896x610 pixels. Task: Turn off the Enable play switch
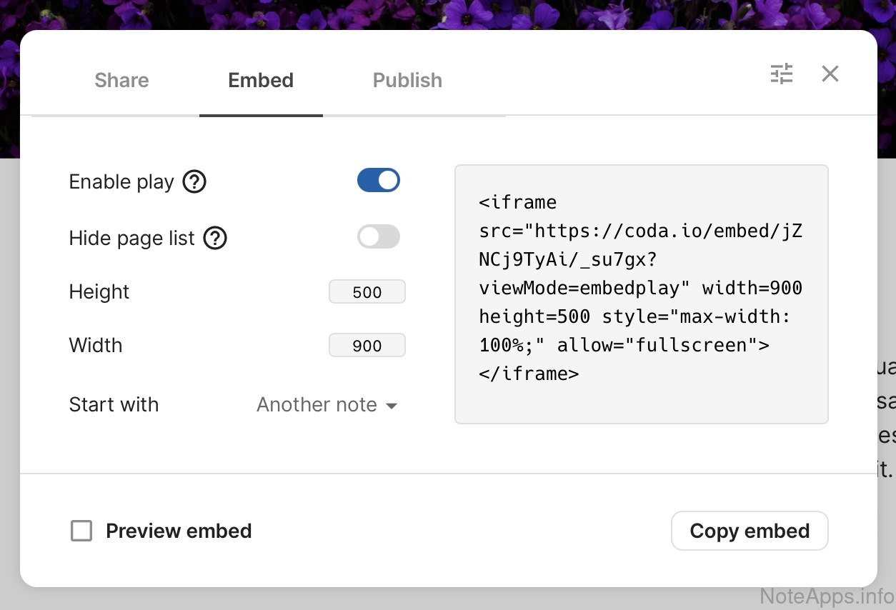(379, 181)
